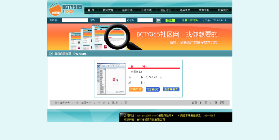Click the 编程词典 breadcrumb text
279x140 pixels.
(x=81, y=54)
